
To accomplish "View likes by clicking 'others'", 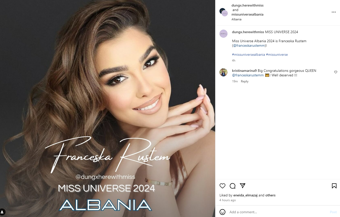I will [270, 195].
